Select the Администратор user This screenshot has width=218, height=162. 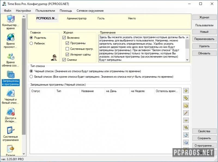point(77,18)
